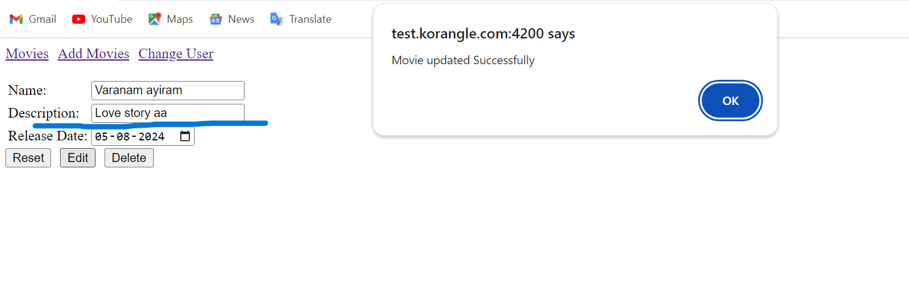The height and width of the screenshot is (300, 909).
Task: Focus the Name field with Varanam ayiram
Action: (x=168, y=91)
